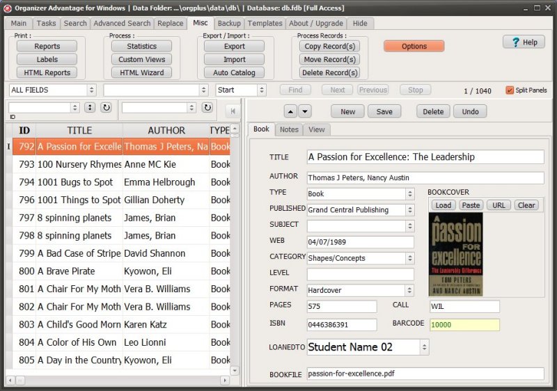The height and width of the screenshot is (391, 557).
Task: Launch the HTML Wizard
Action: tap(142, 73)
